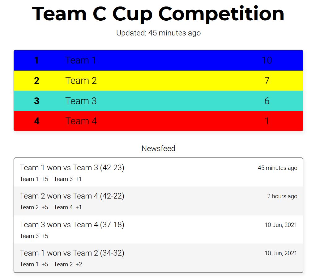
Task: Select the blue Team 1 leaderboard row
Action: pyautogui.click(x=158, y=60)
